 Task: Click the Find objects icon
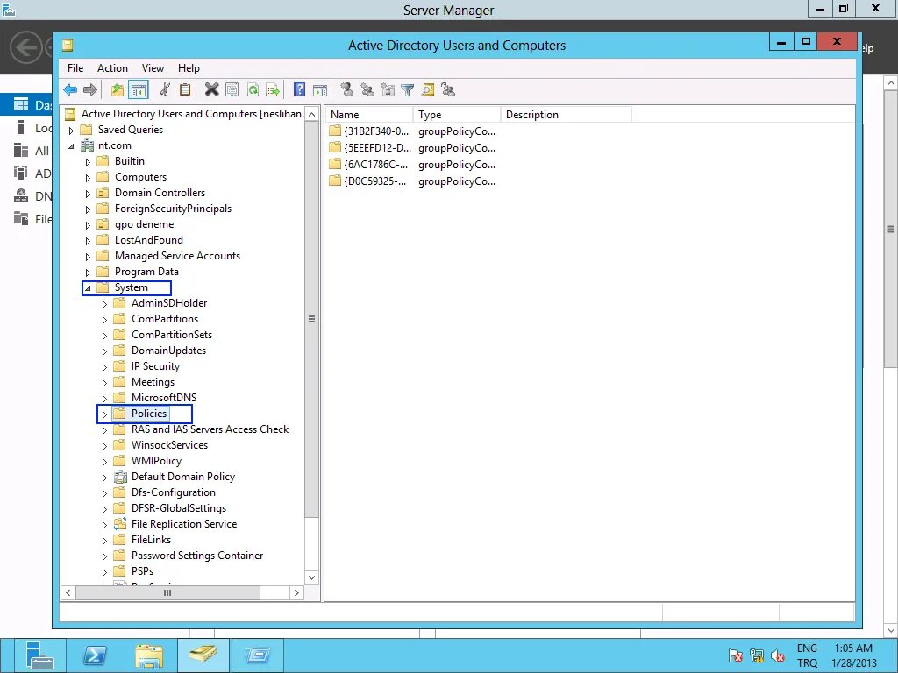428,90
